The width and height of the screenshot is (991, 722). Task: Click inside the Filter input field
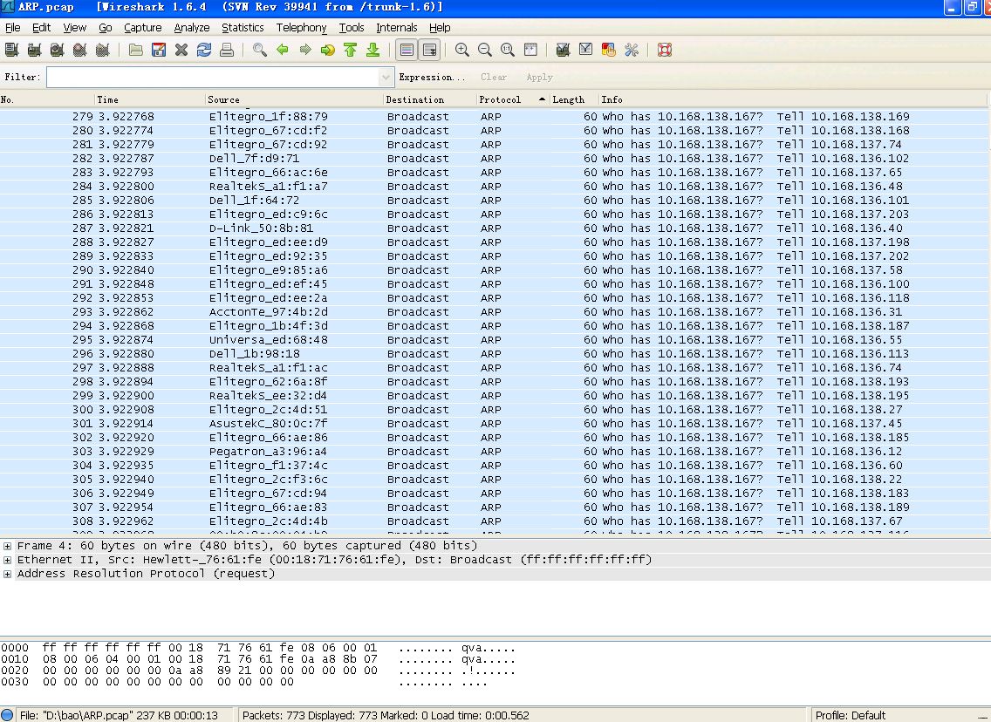pos(212,77)
